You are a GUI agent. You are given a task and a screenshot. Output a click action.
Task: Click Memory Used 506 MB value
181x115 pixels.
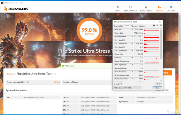(x=139, y=54)
